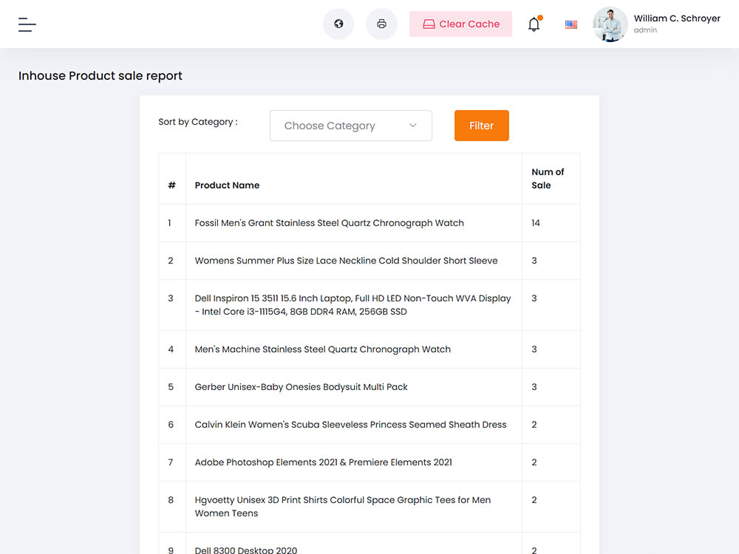Click the Inhouse Product sale report heading
The height and width of the screenshot is (554, 739).
[x=100, y=76]
